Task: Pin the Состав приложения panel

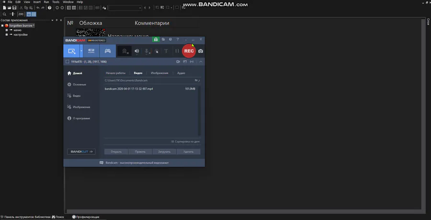Action: tap(57, 20)
